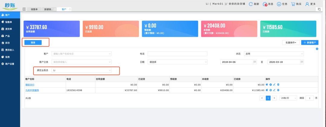This screenshot has height=127, width=326.
Task: Click the circle icon in 九如外贸服饰 row
Action: pos(271,90)
